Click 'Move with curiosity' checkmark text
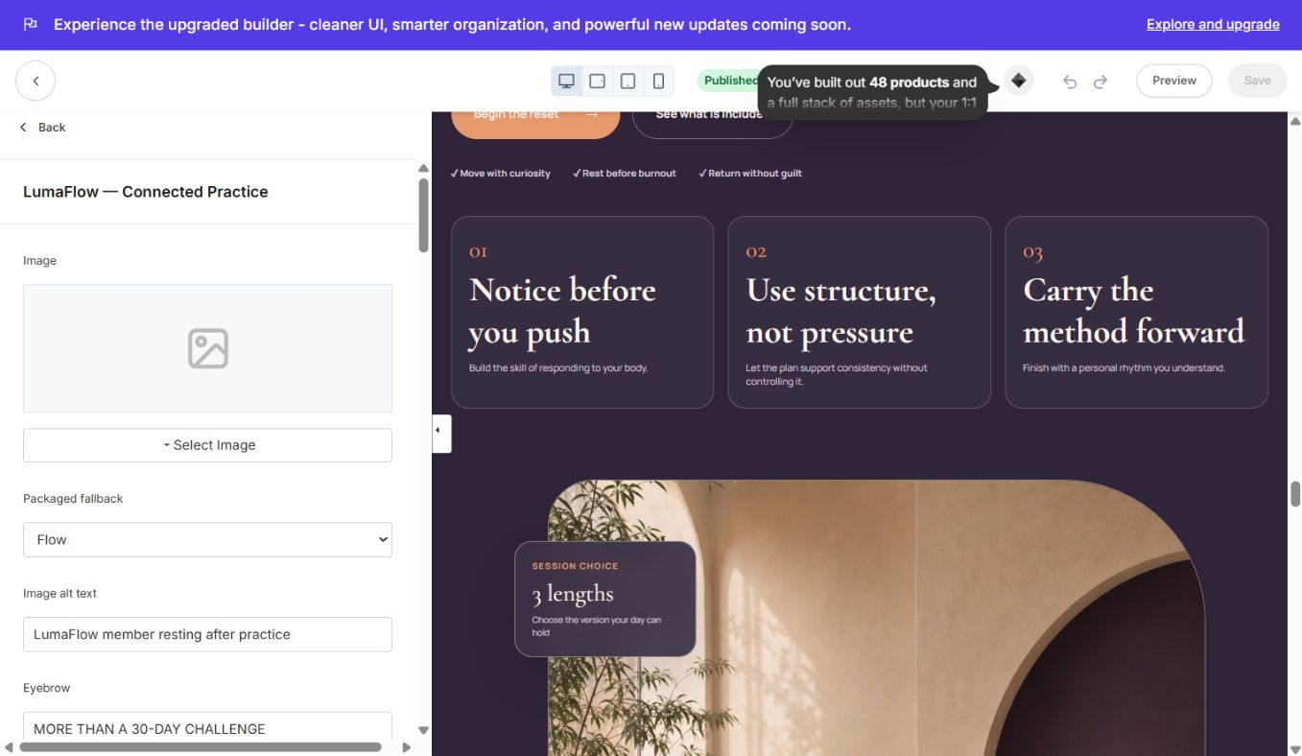 coord(501,174)
